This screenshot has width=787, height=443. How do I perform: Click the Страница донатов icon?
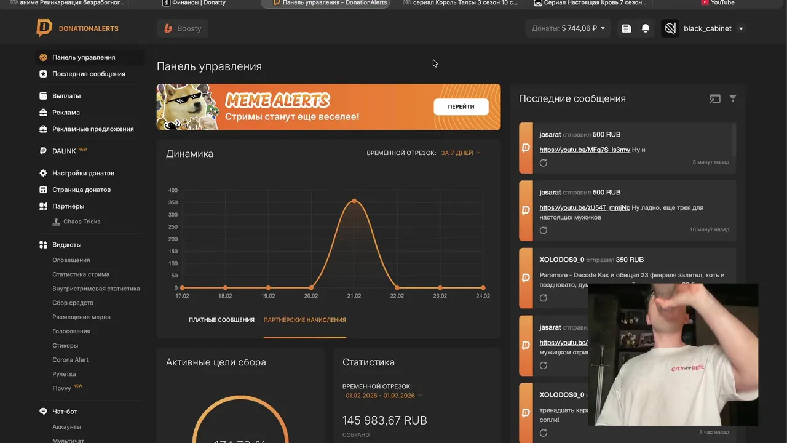coord(43,190)
